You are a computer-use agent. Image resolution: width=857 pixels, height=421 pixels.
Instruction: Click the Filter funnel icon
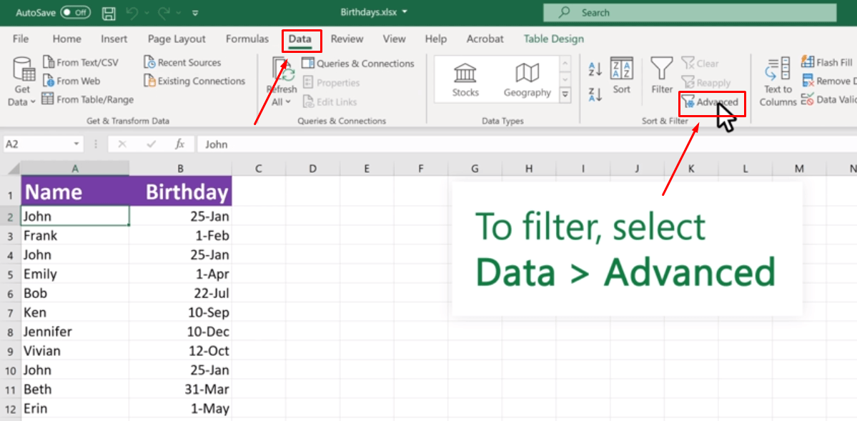click(662, 70)
